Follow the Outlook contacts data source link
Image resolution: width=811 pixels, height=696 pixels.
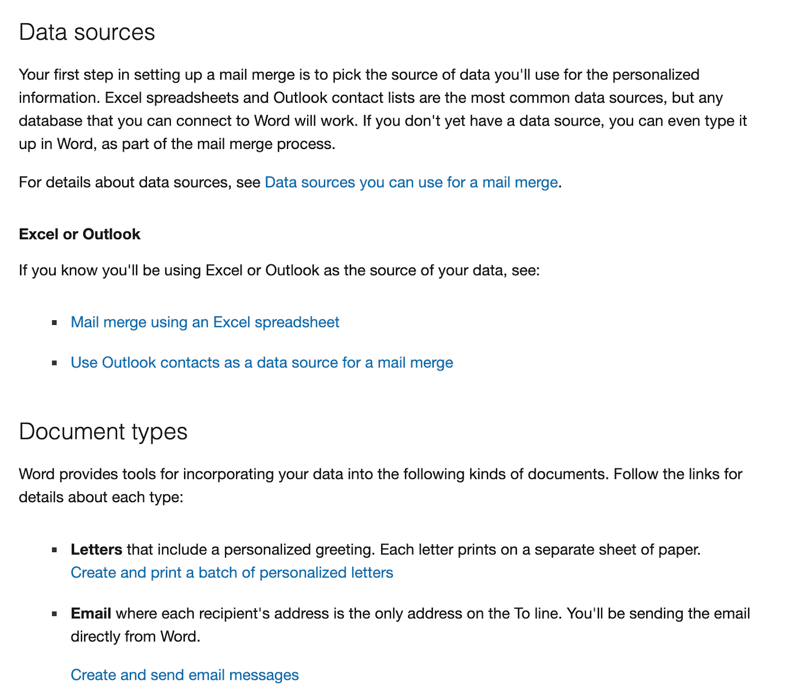(262, 363)
